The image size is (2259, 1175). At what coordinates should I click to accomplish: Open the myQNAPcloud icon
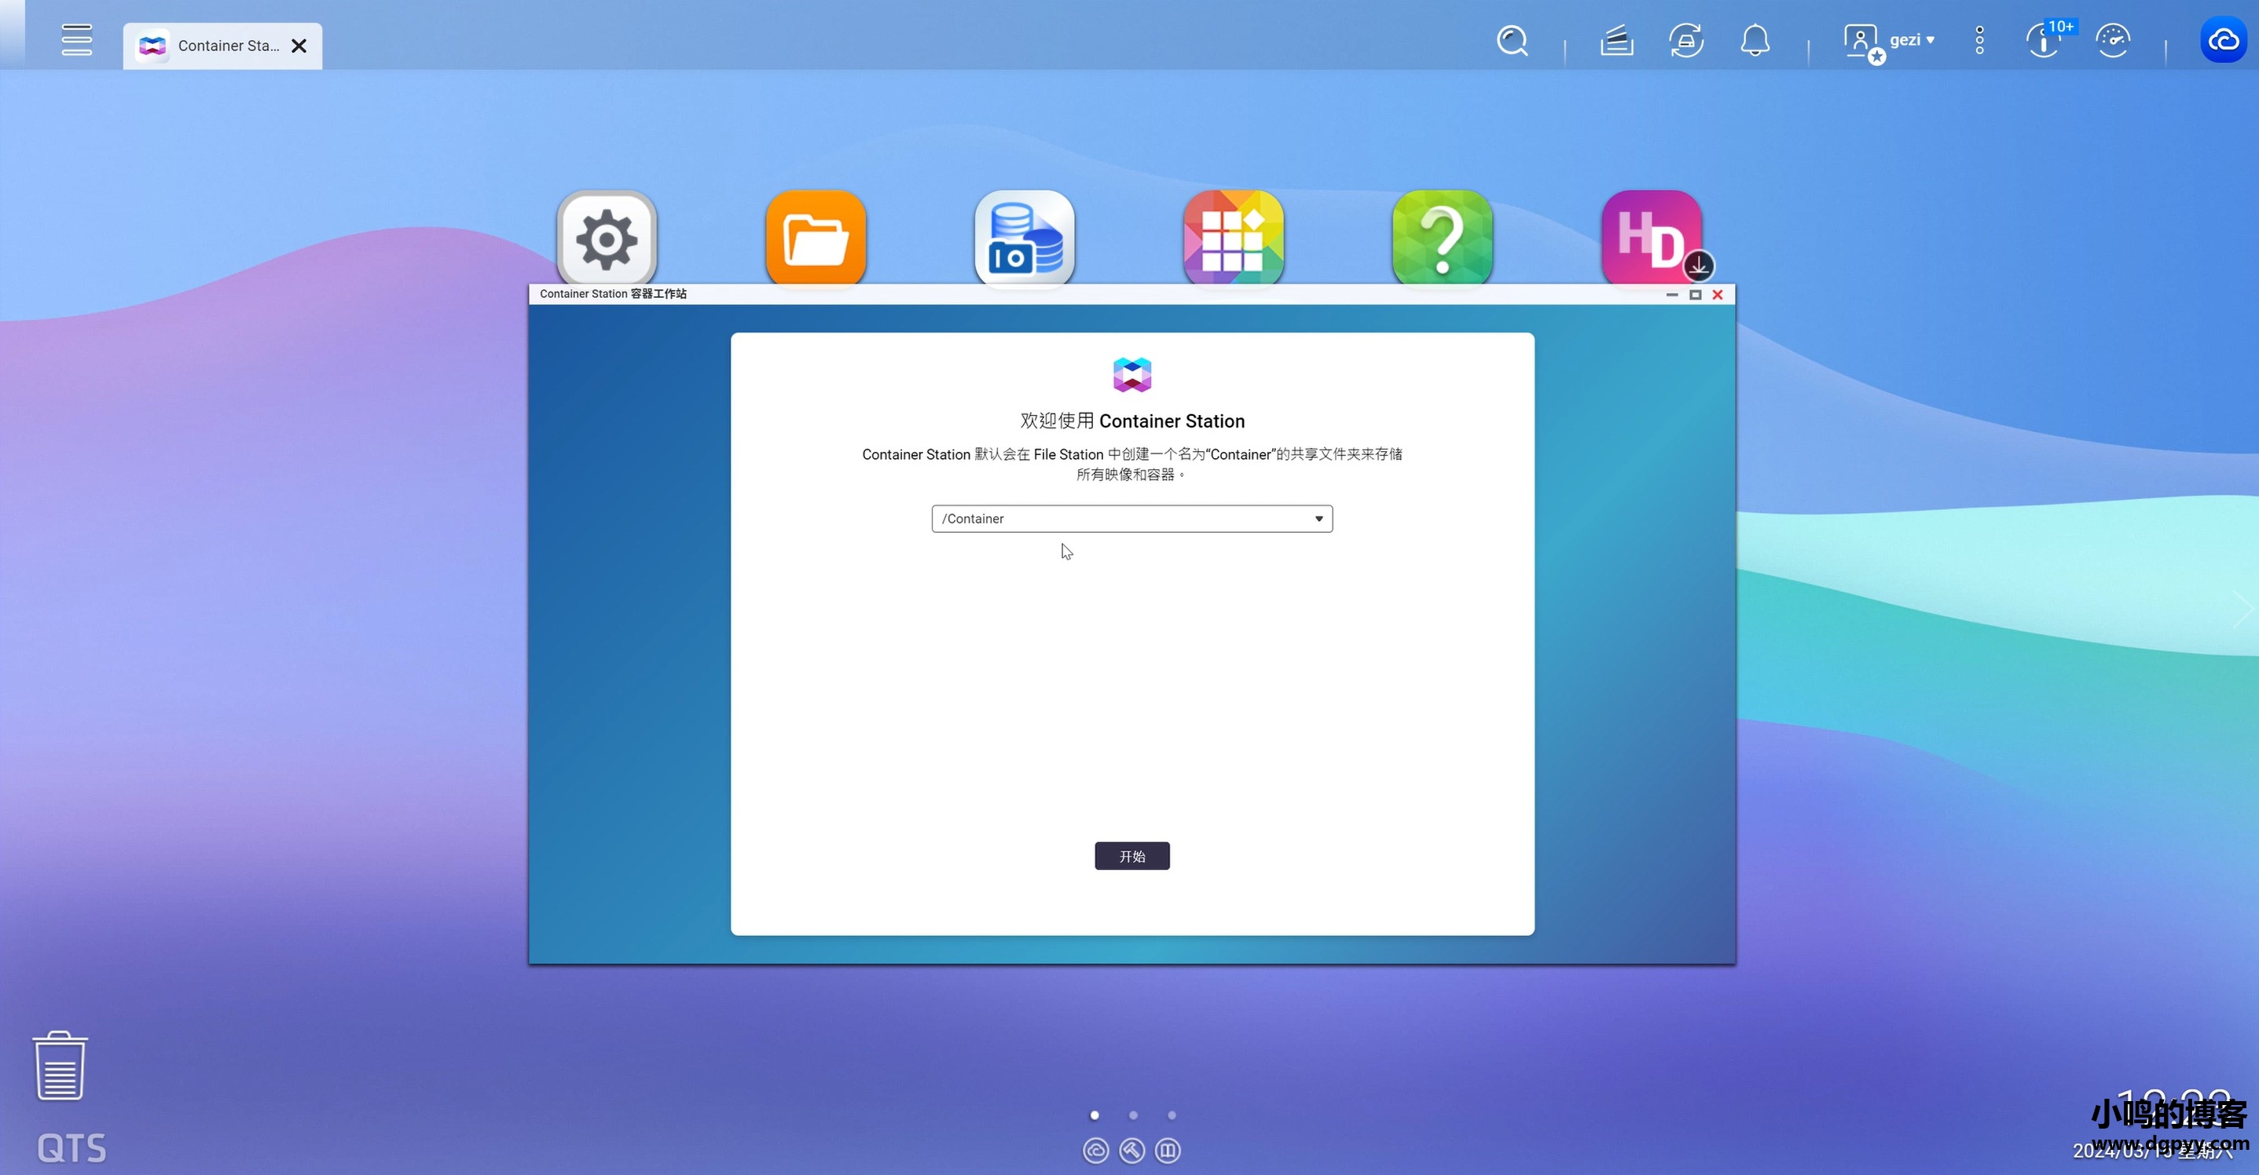click(x=2223, y=39)
